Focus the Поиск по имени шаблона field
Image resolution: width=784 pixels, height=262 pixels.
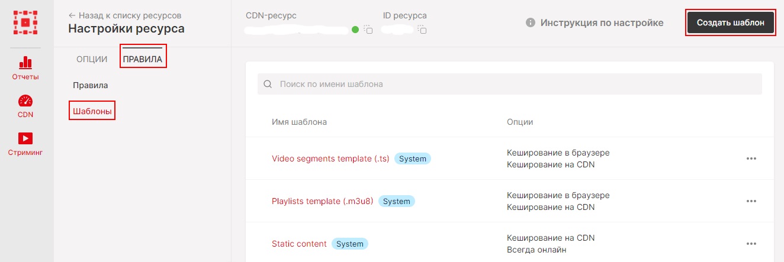tap(509, 84)
